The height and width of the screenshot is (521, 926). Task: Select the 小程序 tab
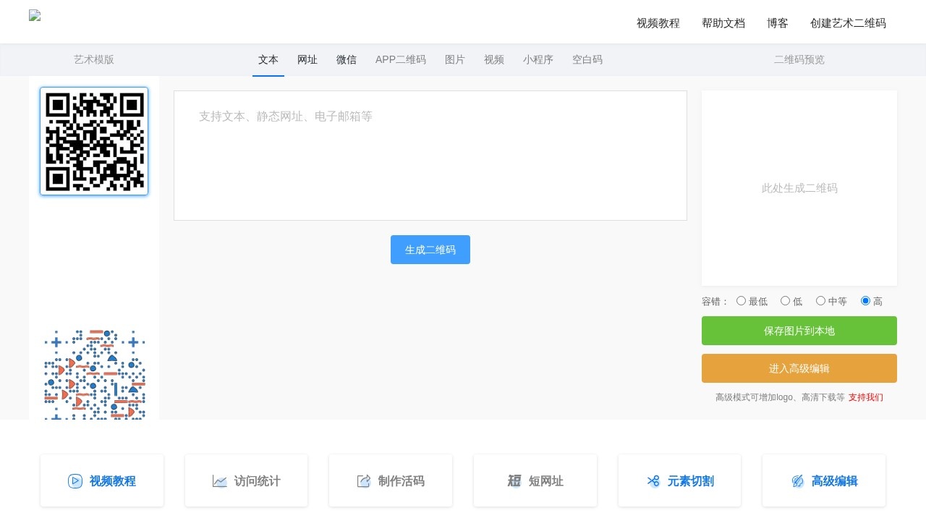tap(538, 60)
